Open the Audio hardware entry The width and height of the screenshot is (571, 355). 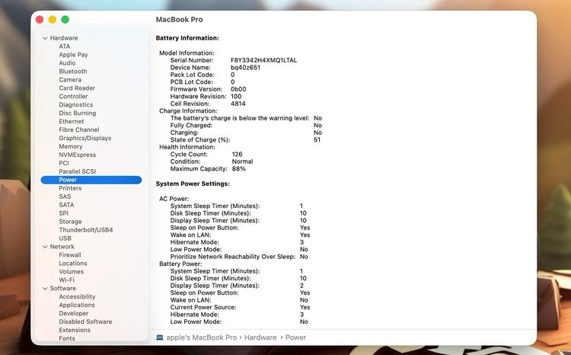point(67,63)
